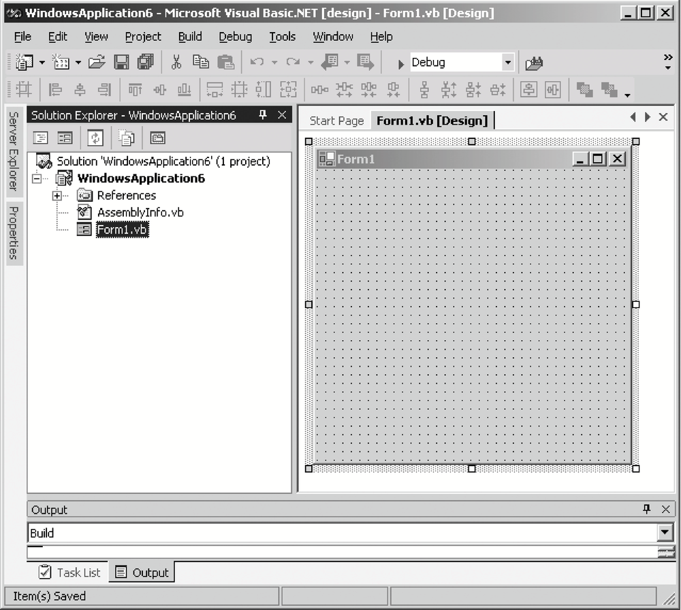Switch to the Start Page tab
The image size is (681, 610).
pyautogui.click(x=336, y=121)
